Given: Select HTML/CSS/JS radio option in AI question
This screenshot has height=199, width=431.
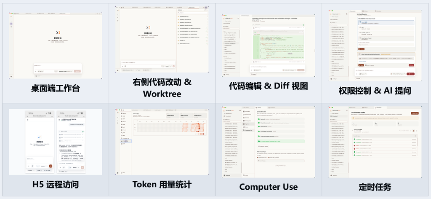Looking at the screenshot, I should point(360,32).
